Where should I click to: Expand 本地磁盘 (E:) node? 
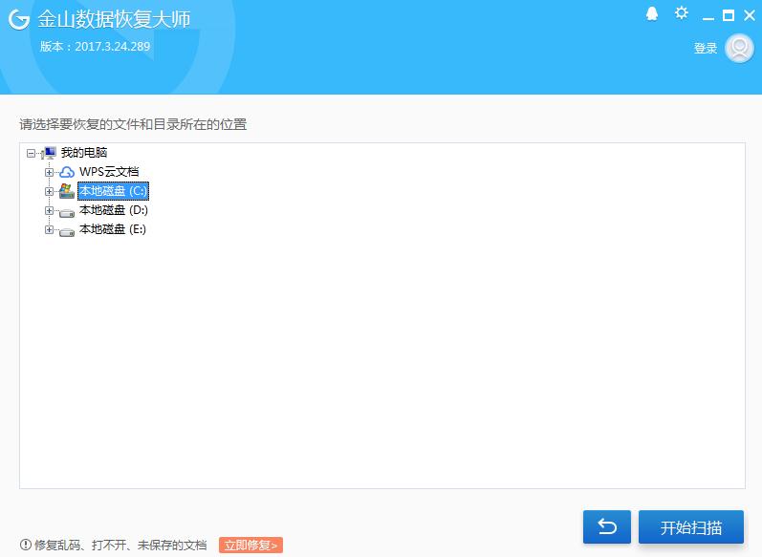click(49, 229)
